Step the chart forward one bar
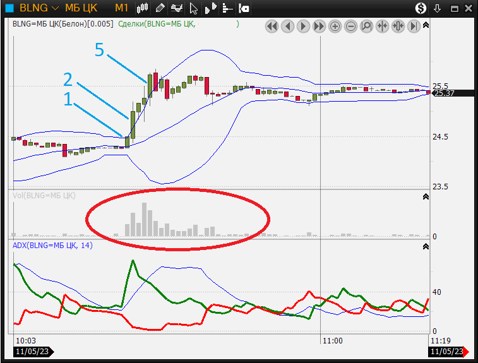Screen dimensions: 478x363 303,27
